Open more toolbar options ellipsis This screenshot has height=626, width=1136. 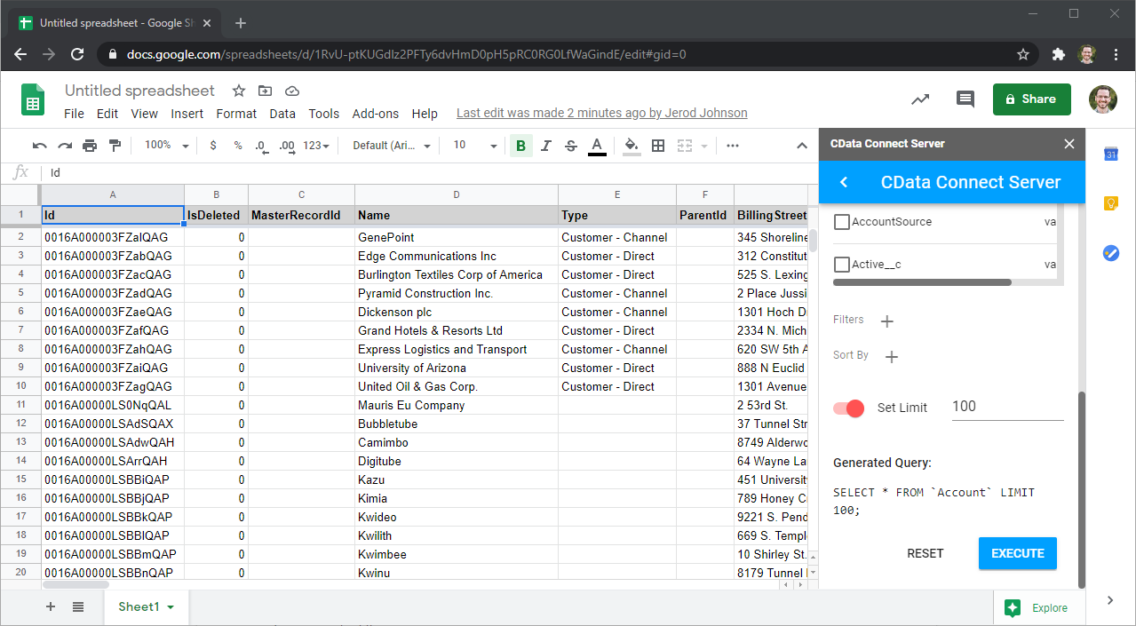733,146
